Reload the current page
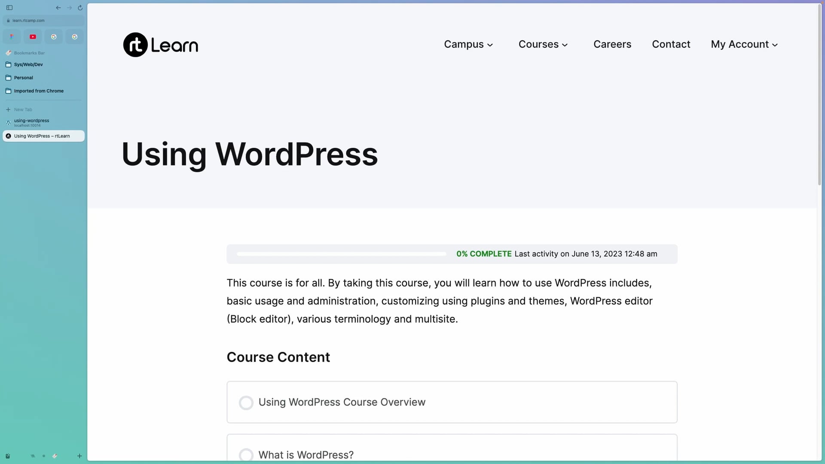 coord(80,8)
